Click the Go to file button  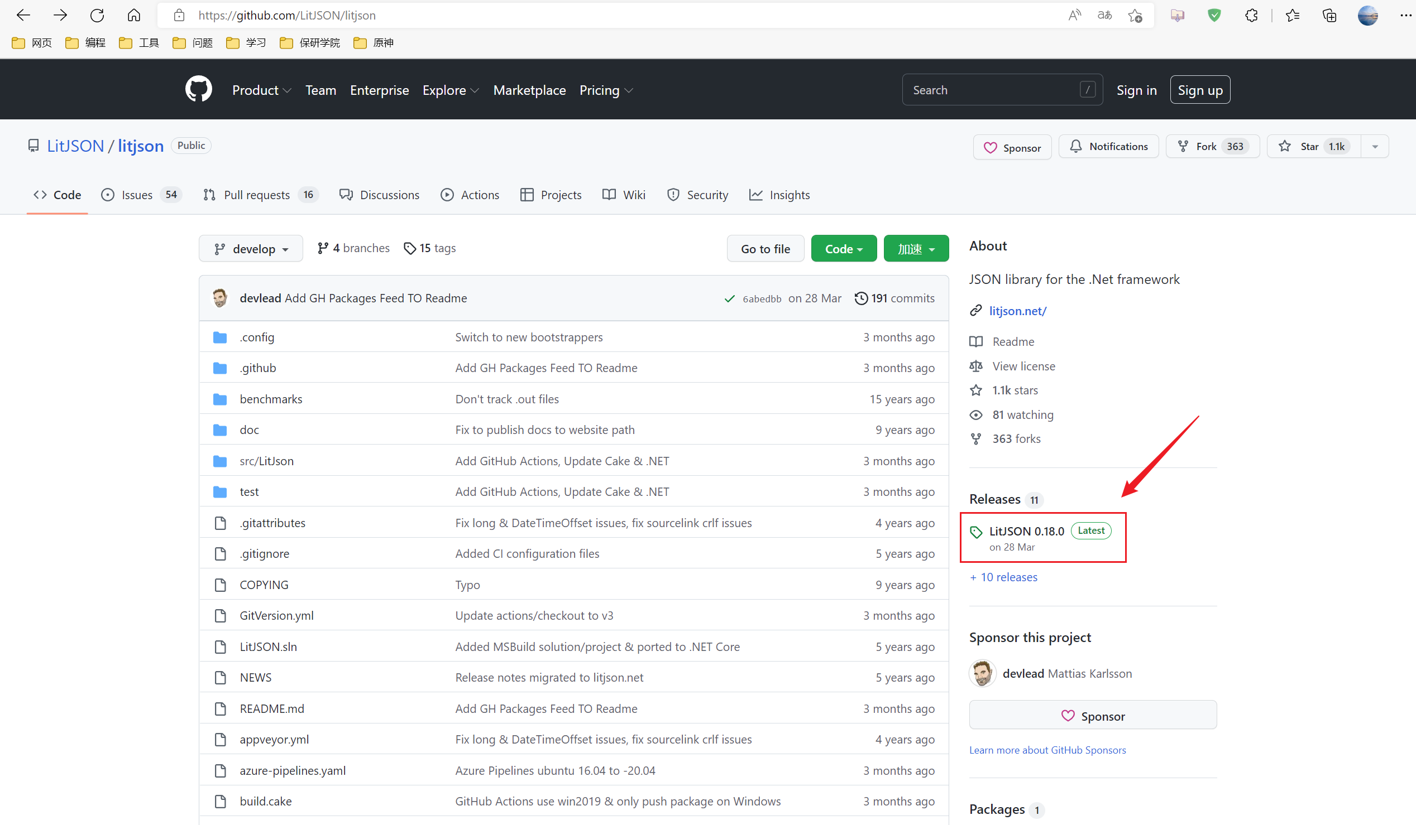(x=765, y=249)
